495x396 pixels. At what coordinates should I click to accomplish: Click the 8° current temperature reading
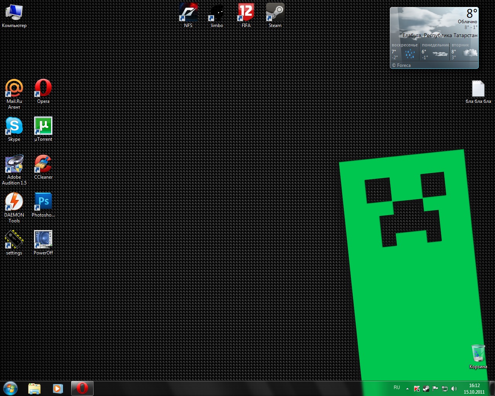point(472,14)
